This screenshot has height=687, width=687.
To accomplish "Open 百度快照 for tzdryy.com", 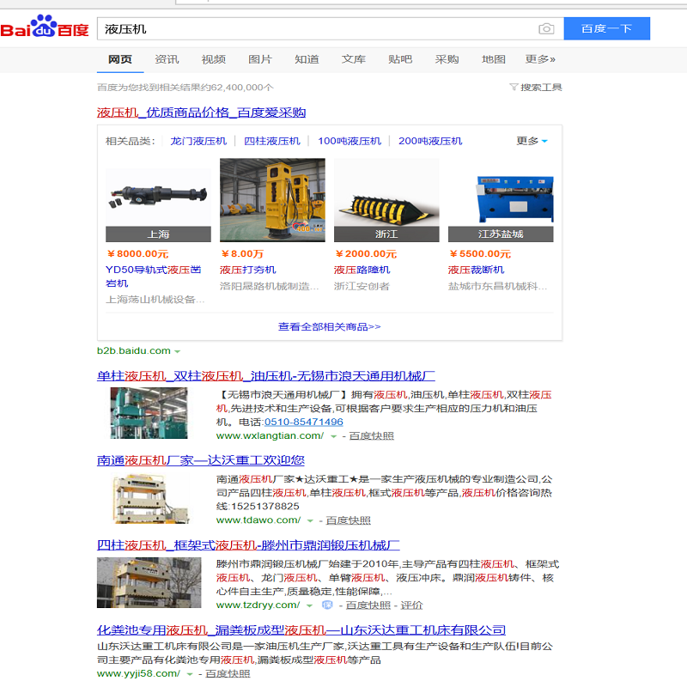I will point(368,605).
